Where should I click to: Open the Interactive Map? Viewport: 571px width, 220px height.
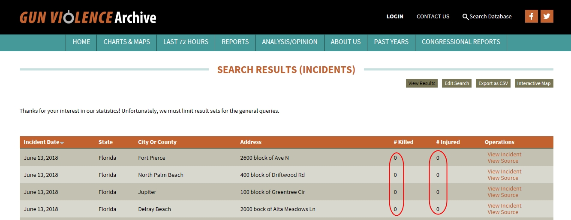point(534,83)
